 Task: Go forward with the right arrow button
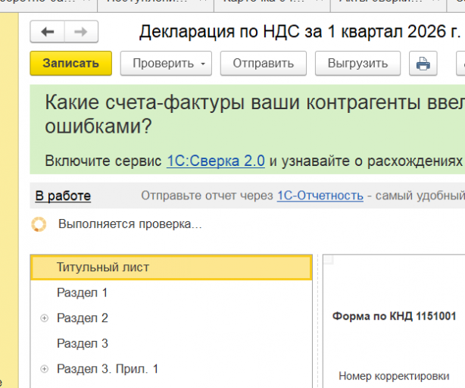(81, 32)
